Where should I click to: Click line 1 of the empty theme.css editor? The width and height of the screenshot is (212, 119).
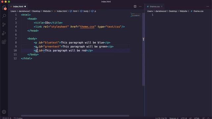pyautogui.click(x=181, y=15)
